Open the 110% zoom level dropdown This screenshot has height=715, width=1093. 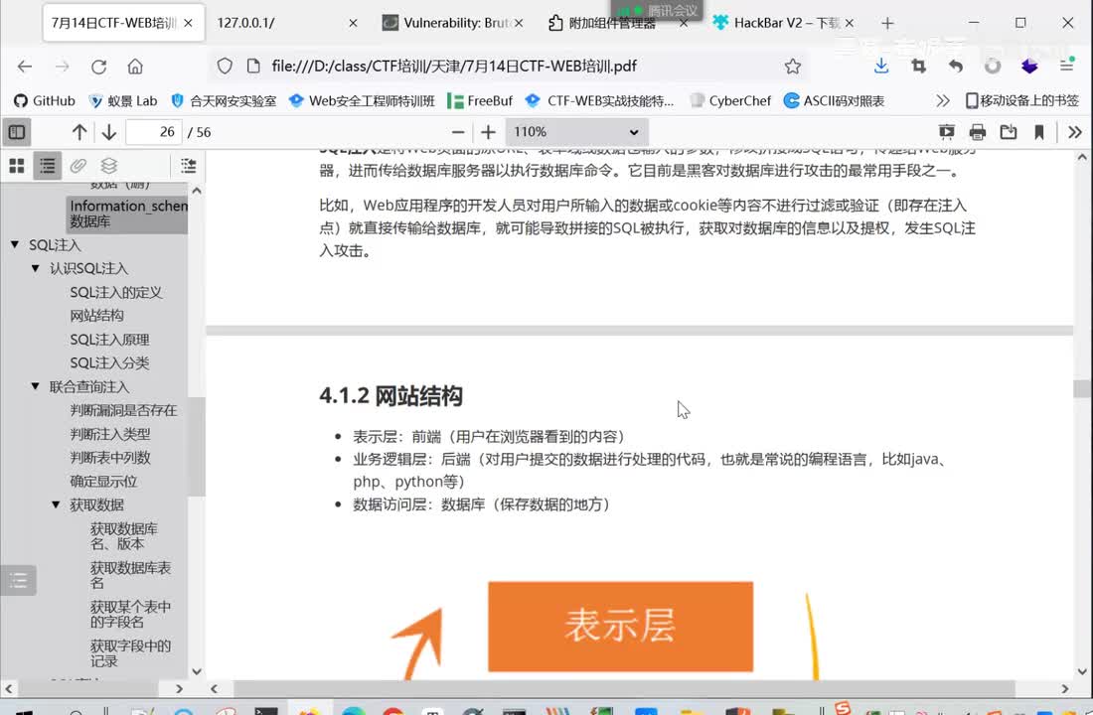(576, 132)
